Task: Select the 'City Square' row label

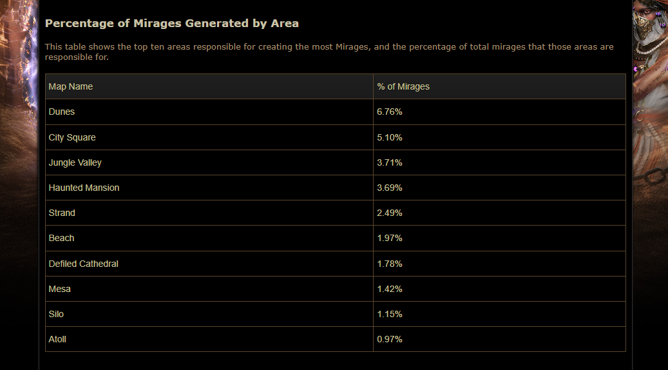Action: [x=72, y=138]
